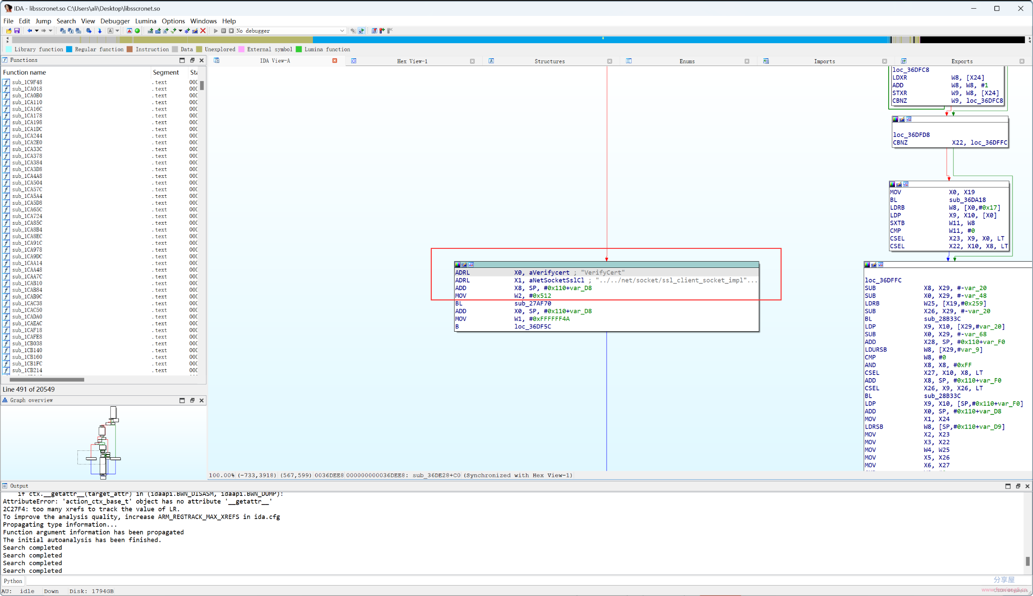Select function sub_1CB214 in list
The height and width of the screenshot is (596, 1033).
click(27, 370)
